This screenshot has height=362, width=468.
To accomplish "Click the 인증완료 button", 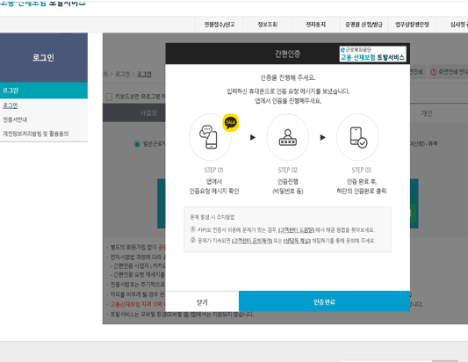I will tap(324, 301).
